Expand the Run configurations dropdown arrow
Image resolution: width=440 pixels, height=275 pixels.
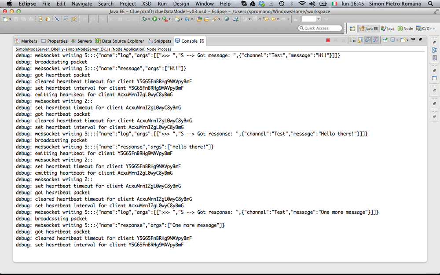tap(160, 19)
